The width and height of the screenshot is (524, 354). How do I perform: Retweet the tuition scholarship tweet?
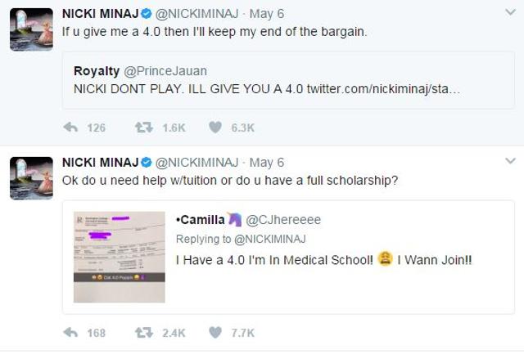[x=144, y=333]
